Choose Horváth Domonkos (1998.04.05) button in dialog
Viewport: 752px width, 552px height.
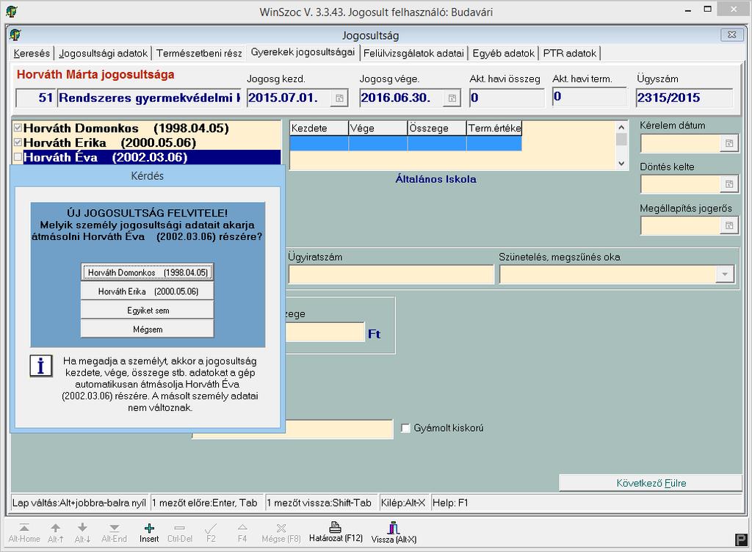147,272
